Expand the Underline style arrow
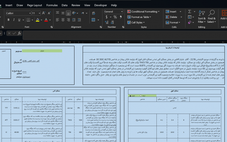Viewport: 227px width, 142px height. (x=23, y=20)
